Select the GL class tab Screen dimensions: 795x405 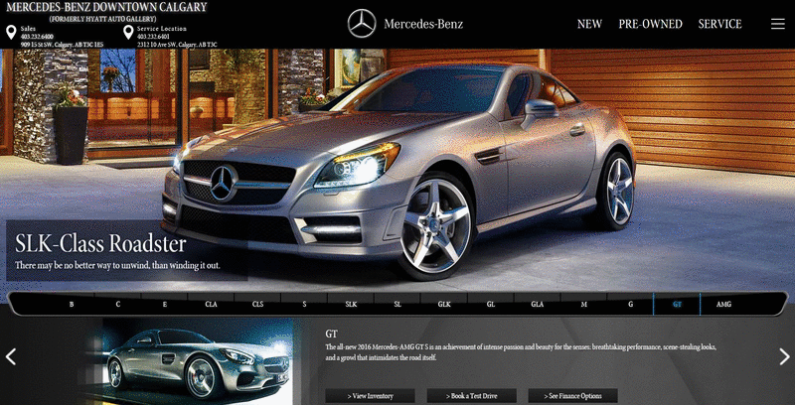[491, 305]
